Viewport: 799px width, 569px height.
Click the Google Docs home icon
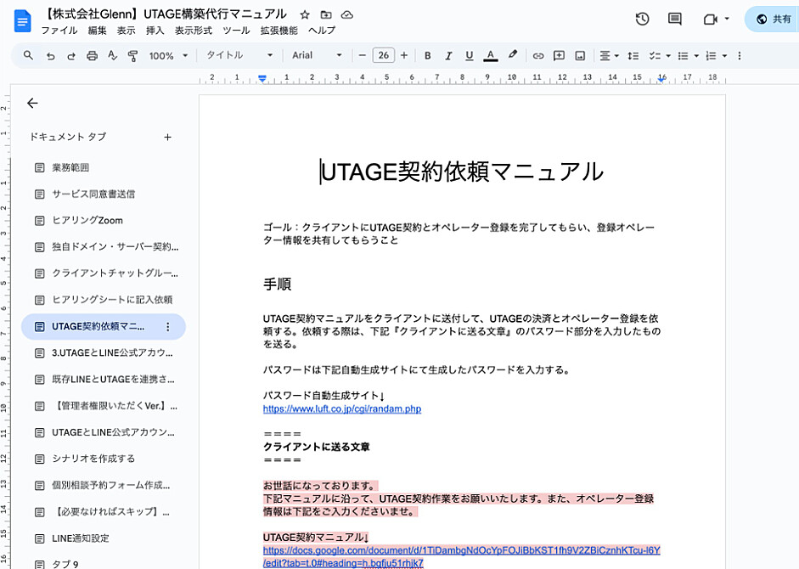tap(22, 21)
